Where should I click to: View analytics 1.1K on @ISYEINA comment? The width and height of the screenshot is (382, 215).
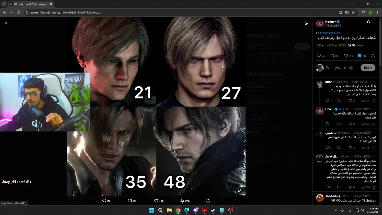[365, 101]
